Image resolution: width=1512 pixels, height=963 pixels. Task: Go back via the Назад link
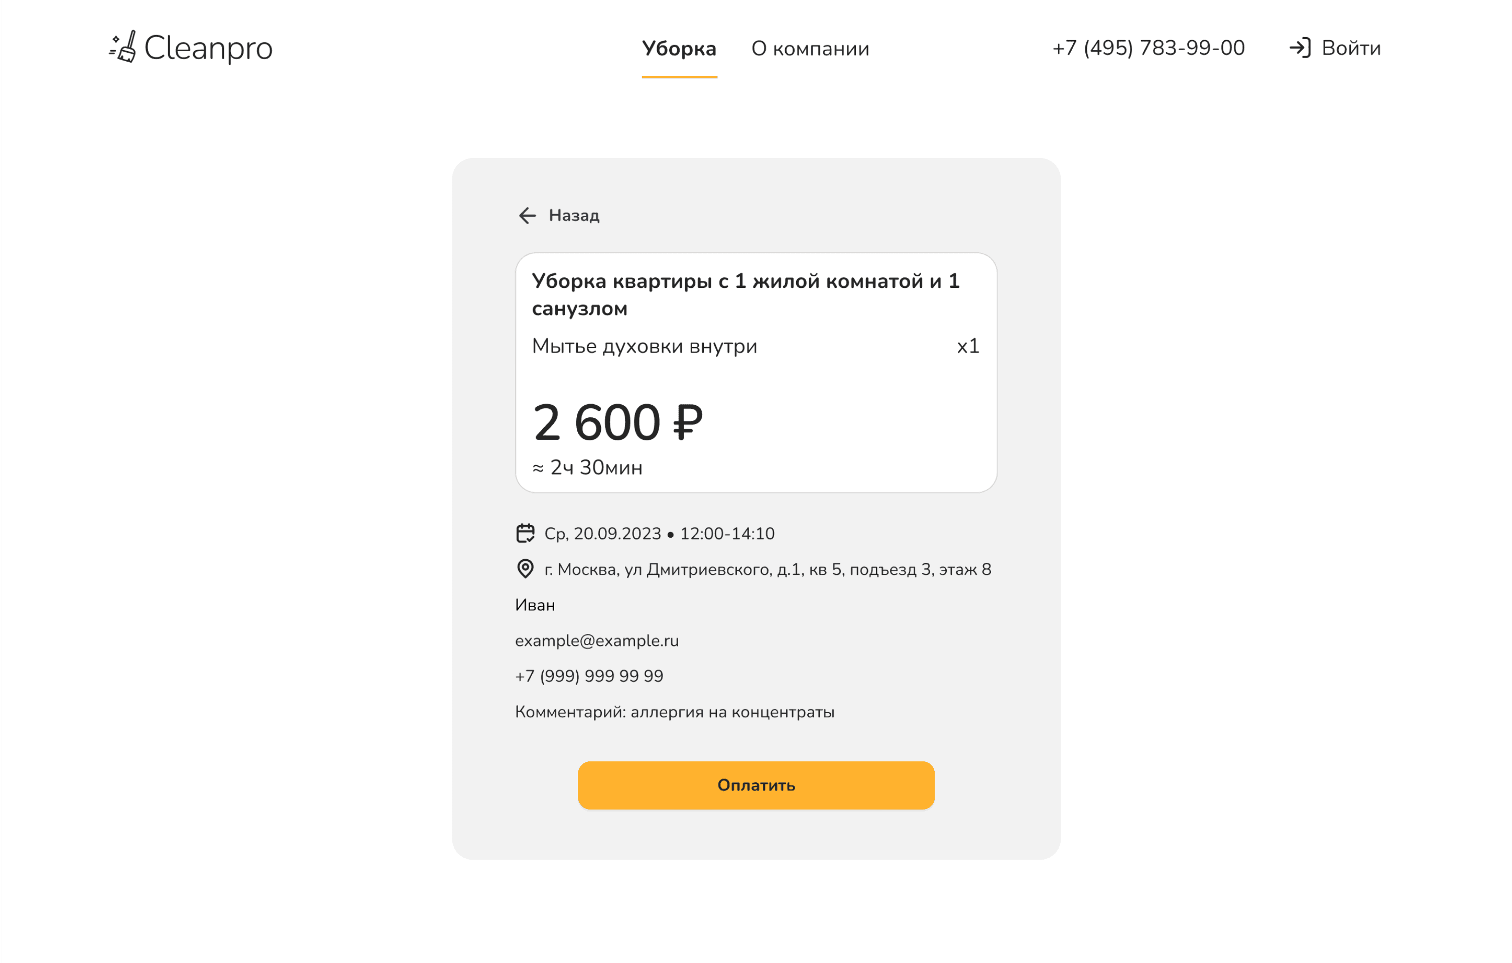click(574, 216)
